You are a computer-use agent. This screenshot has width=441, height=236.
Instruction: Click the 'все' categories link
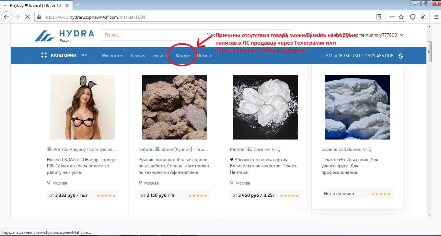click(84, 55)
